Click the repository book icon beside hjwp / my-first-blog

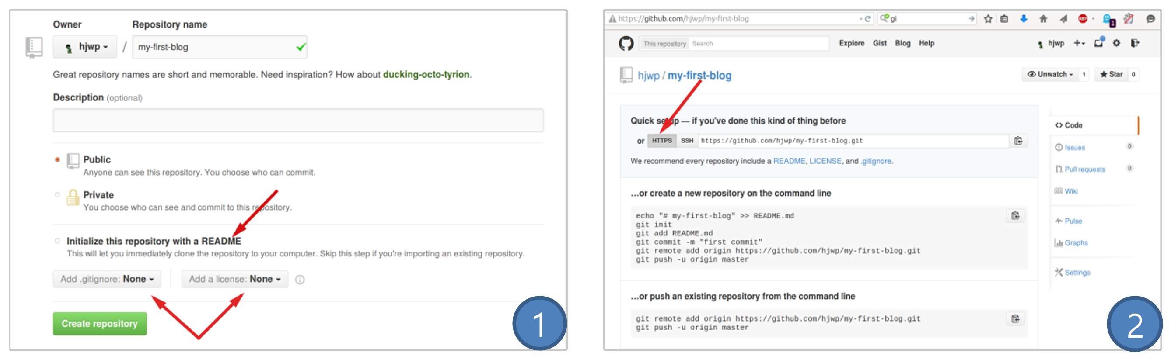tap(626, 75)
